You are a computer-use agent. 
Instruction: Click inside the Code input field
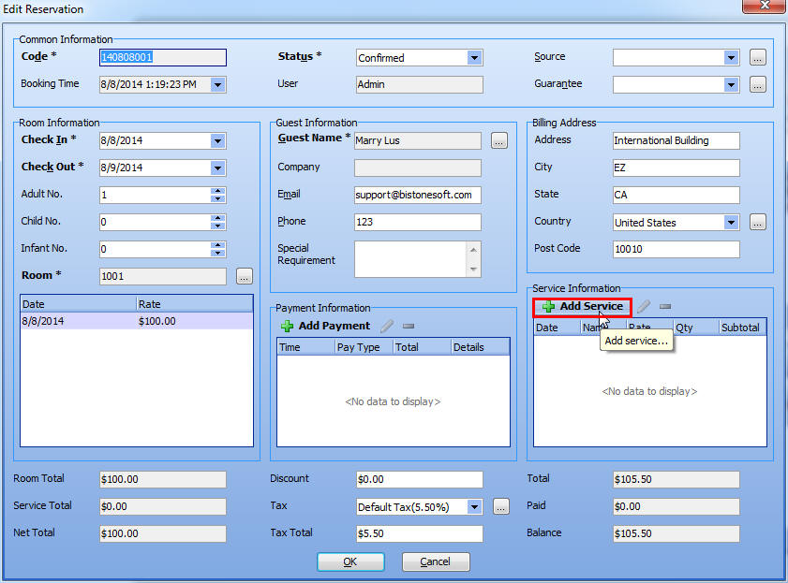[x=161, y=57]
